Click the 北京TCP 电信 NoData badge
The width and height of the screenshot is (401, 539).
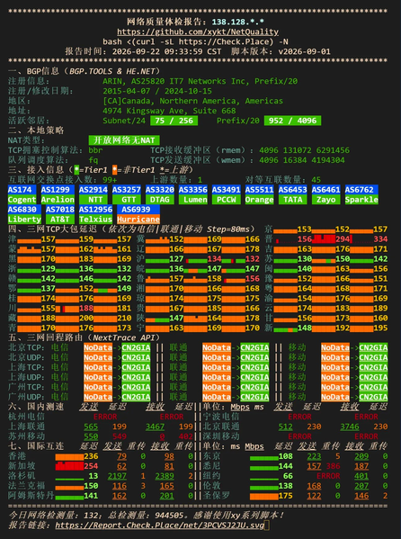[x=98, y=348]
